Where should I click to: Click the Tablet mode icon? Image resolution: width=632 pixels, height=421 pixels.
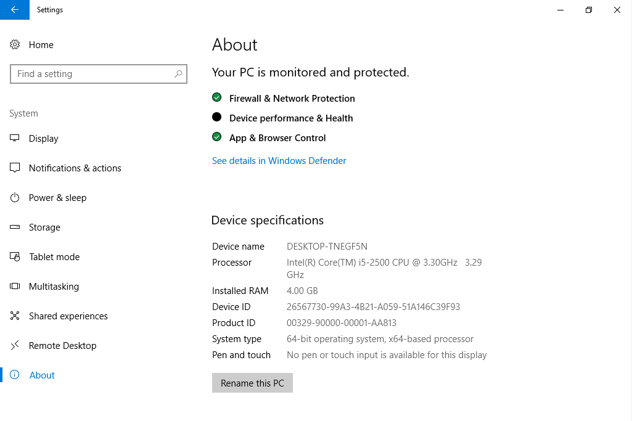[15, 257]
